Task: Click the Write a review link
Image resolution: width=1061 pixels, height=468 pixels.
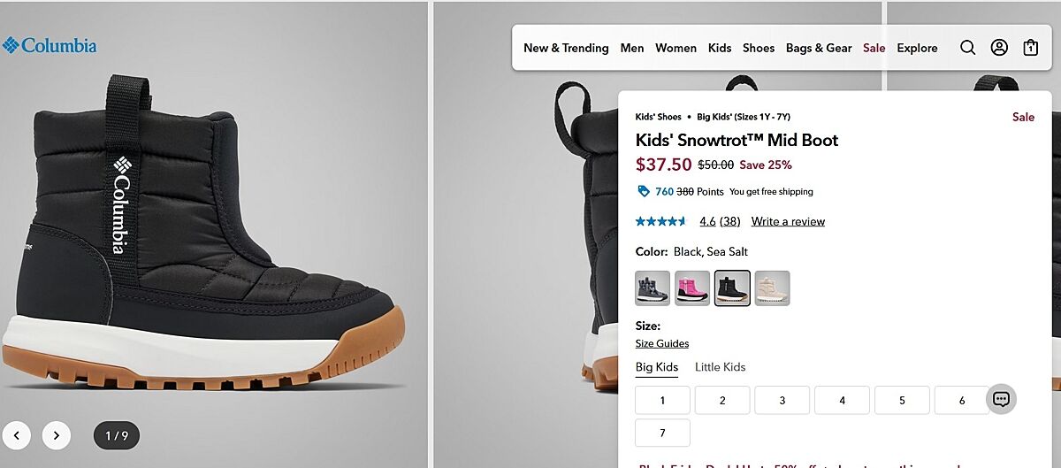Action: click(x=788, y=221)
